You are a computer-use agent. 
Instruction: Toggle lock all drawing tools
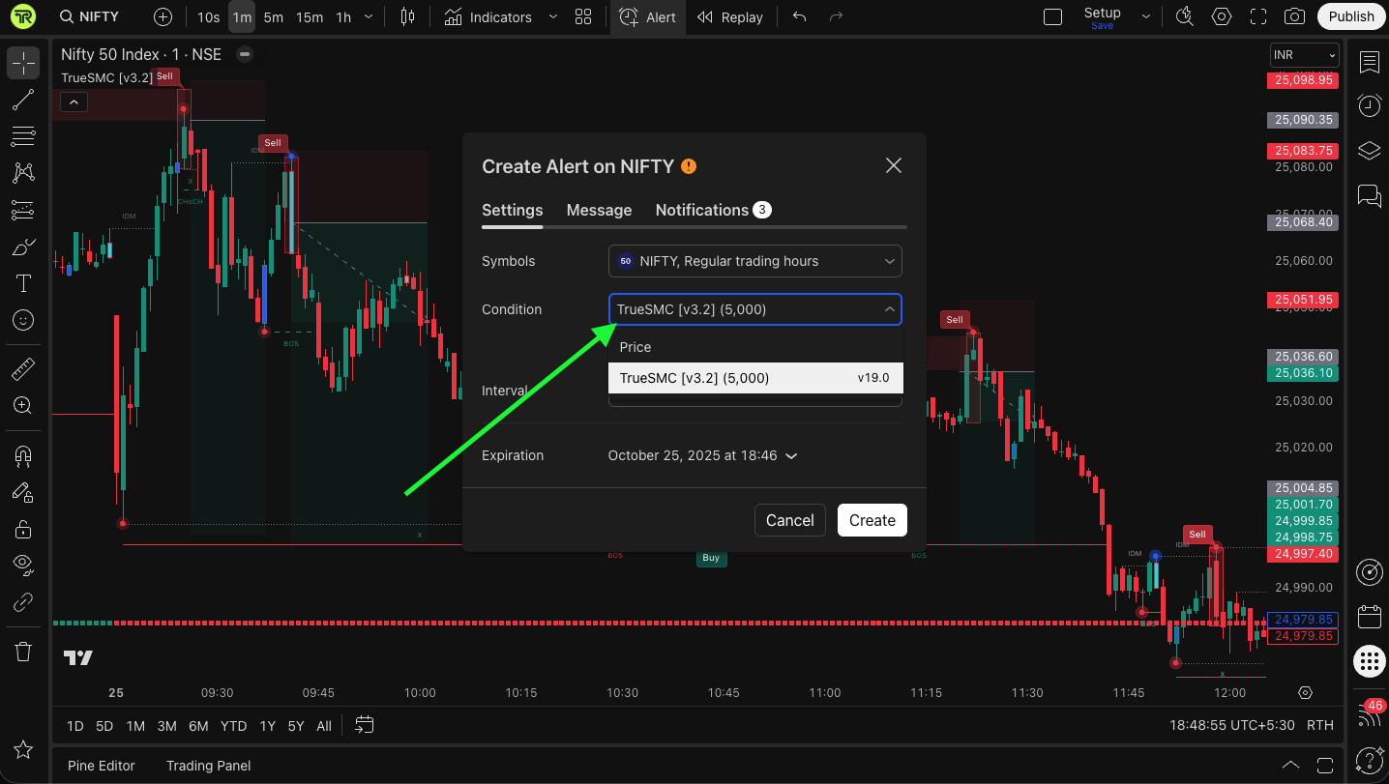[x=23, y=529]
